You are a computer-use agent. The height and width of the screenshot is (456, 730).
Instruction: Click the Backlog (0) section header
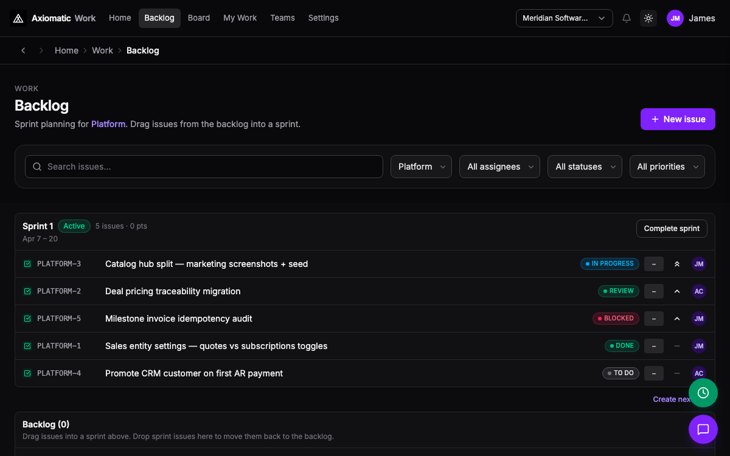coord(46,424)
